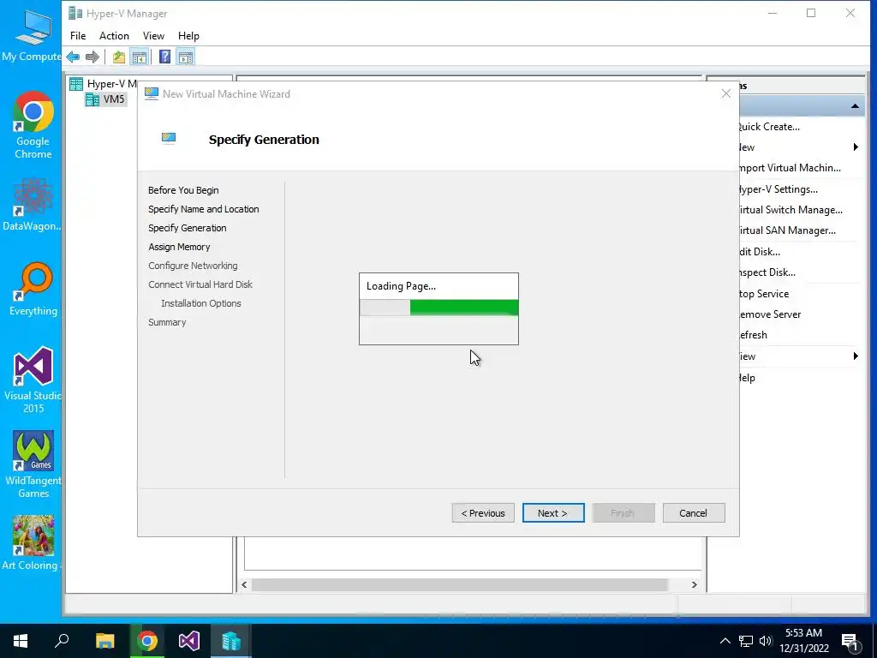Screen dimensions: 877x658
Task: Open the DataWagon desktop shortcut
Action: (32, 204)
